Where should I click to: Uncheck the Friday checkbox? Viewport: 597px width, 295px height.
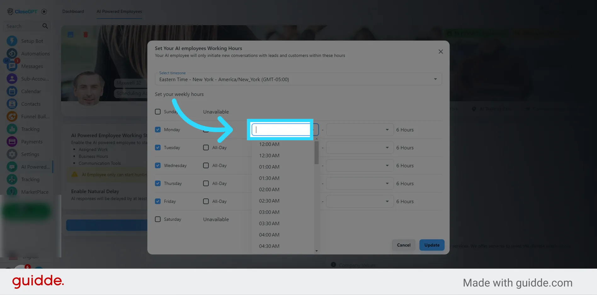click(x=158, y=201)
